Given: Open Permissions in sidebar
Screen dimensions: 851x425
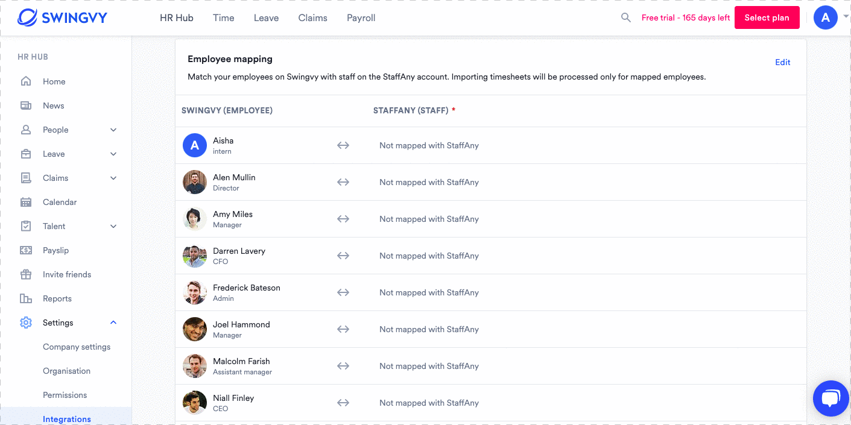Looking at the screenshot, I should (65, 395).
